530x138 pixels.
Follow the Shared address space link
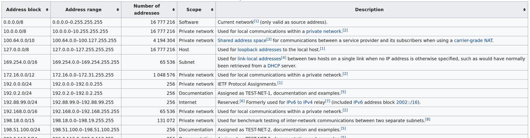(x=242, y=41)
